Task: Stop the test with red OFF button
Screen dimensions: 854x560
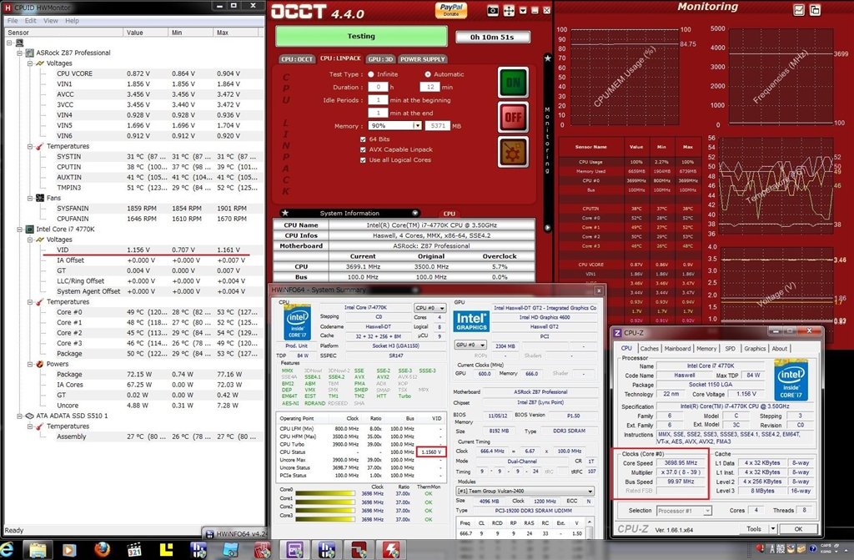Action: 513,117
